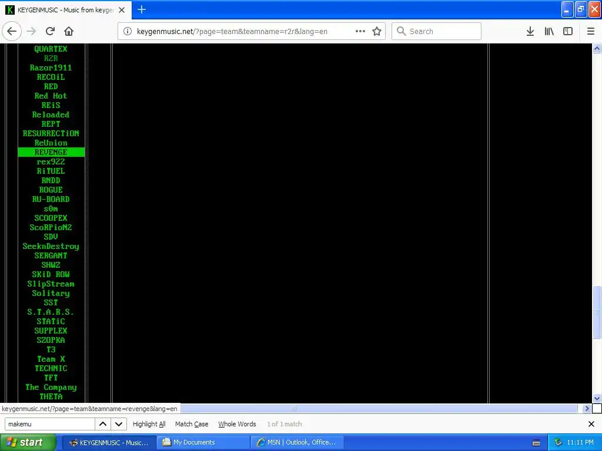Find previous match arrow
This screenshot has height=451, width=602.
103,424
